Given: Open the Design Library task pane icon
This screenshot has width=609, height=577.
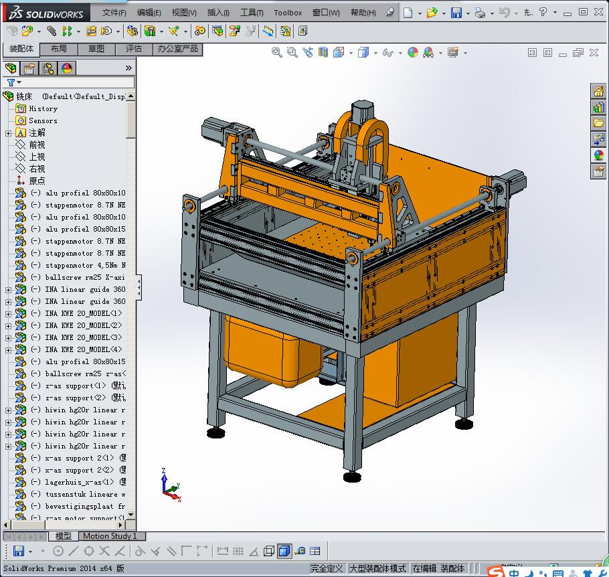Looking at the screenshot, I should coord(598,107).
